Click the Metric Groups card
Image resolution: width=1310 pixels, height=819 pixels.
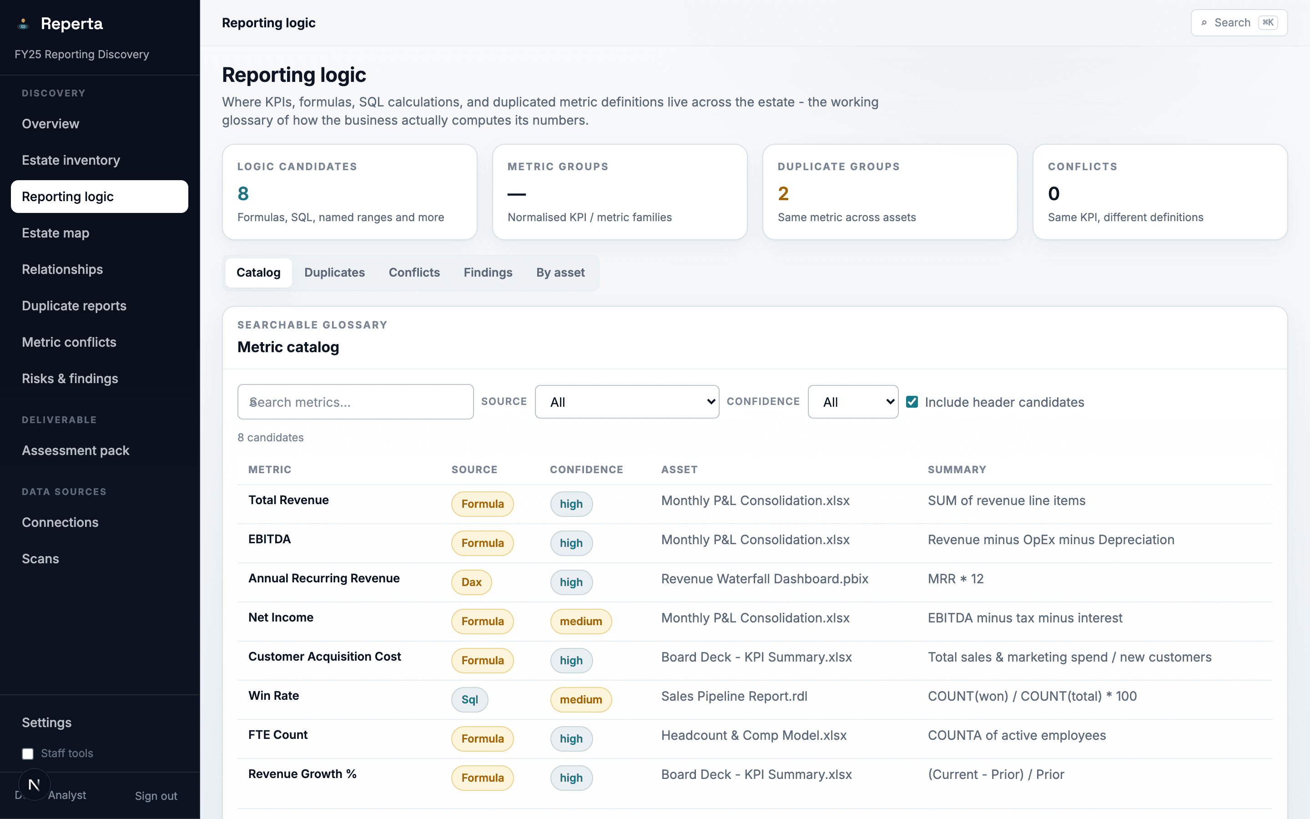coord(620,192)
